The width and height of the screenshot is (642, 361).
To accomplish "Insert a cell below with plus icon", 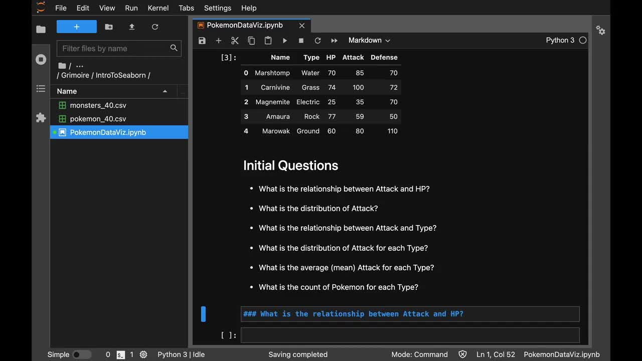I will tap(218, 41).
